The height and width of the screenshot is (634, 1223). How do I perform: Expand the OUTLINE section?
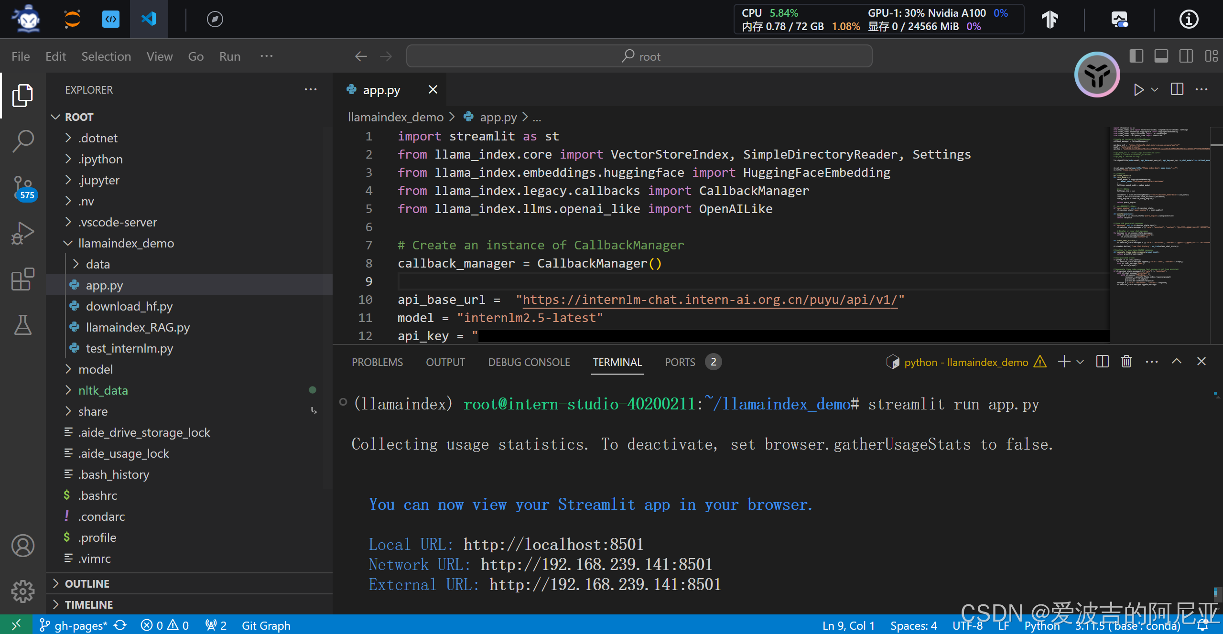(87, 583)
